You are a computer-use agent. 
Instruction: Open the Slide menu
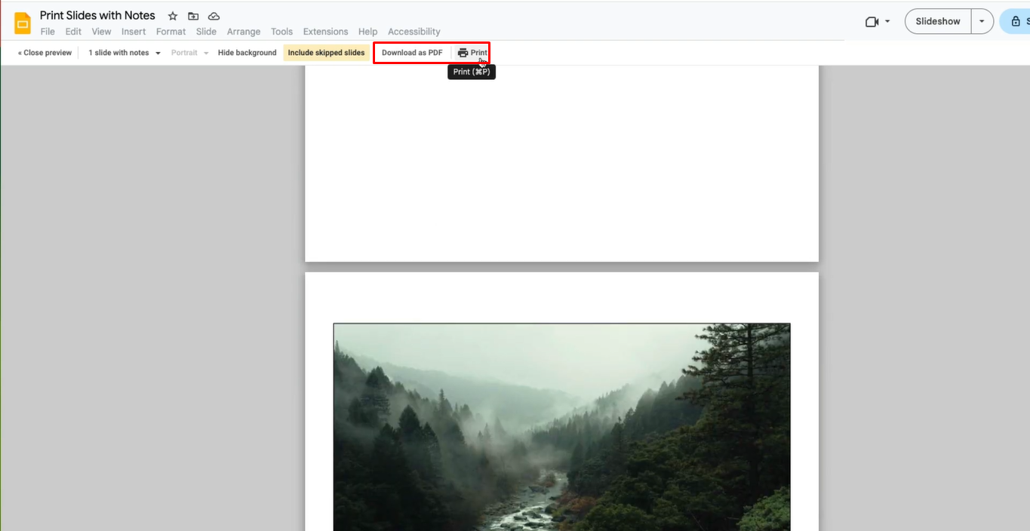206,32
